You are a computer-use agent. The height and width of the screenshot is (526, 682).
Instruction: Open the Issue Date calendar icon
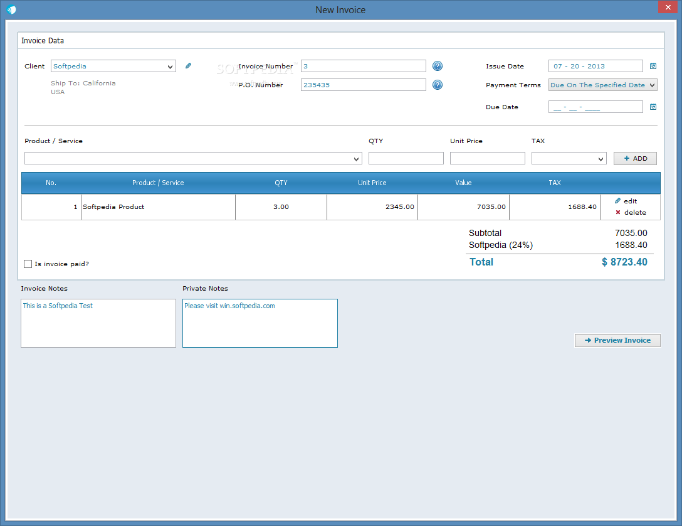[653, 66]
